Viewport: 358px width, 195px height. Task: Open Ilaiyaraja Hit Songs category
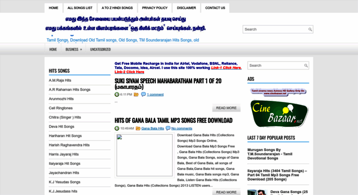click(65, 164)
